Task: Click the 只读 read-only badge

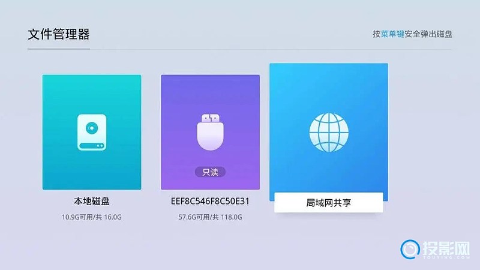Action: point(211,172)
